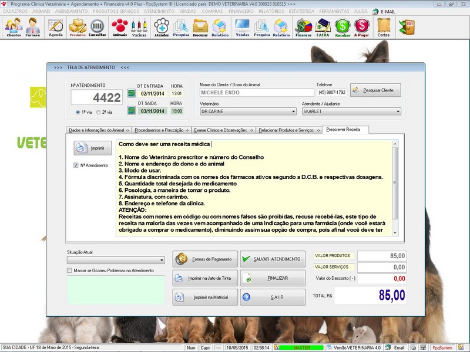Switch to Procedimentos e Prescrição tab

pyautogui.click(x=162, y=130)
